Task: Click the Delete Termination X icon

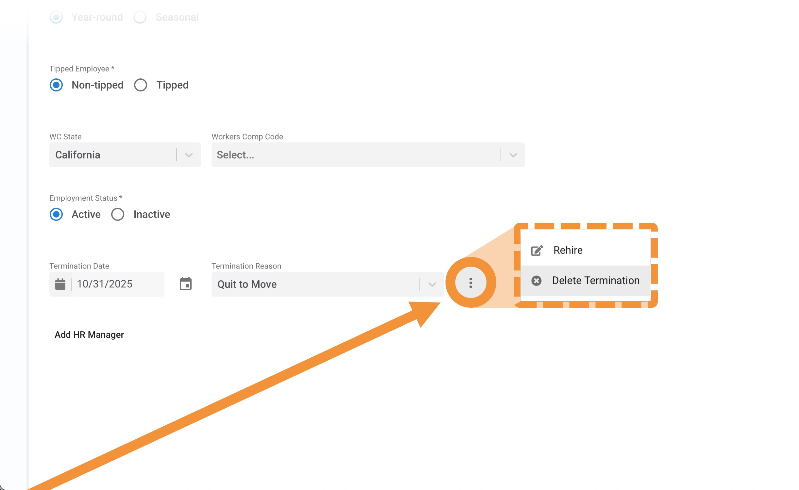Action: (536, 281)
